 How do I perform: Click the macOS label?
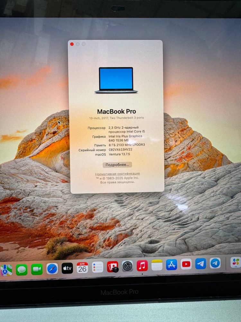point(100,155)
